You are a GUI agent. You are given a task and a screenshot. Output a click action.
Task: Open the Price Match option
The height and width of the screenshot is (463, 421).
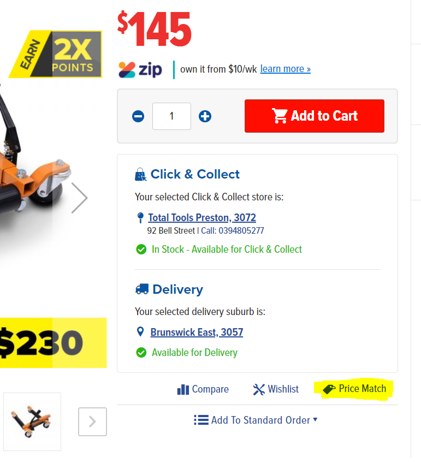[354, 389]
